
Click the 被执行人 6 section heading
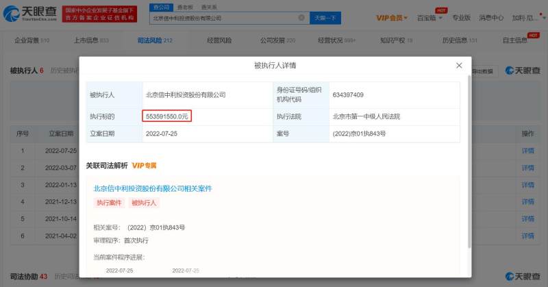click(27, 71)
